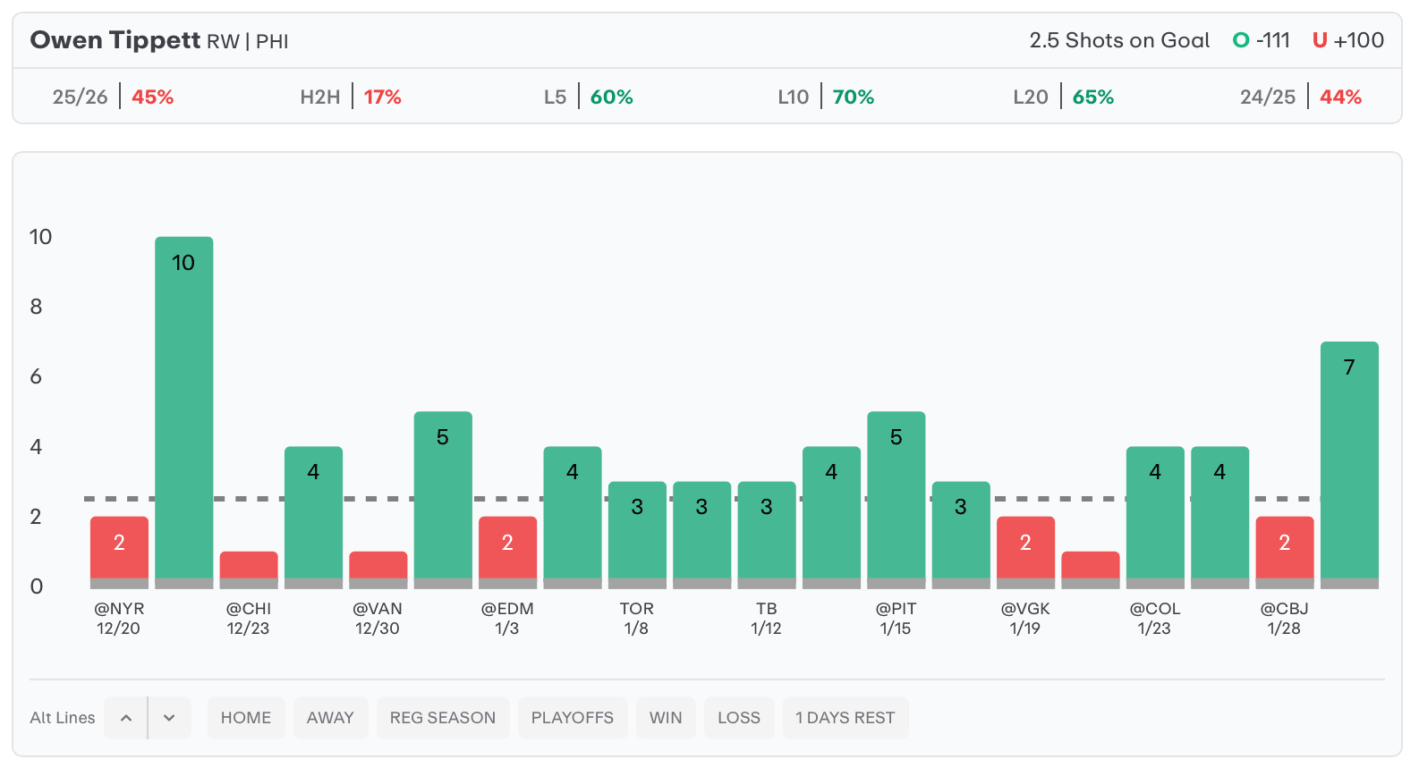Select the 24/25 season 44% stat
Image resolution: width=1419 pixels, height=776 pixels.
click(x=1301, y=97)
